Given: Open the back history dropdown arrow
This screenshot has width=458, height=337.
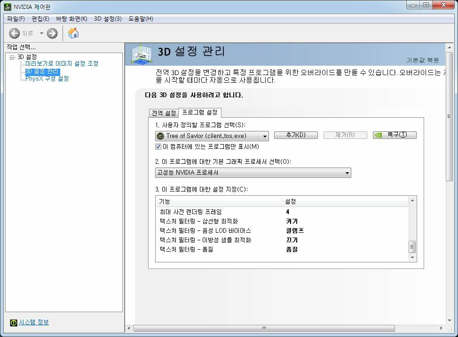Looking at the screenshot, I should tap(41, 33).
